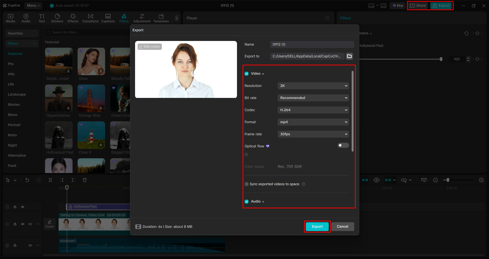Open the Transitions panel
Screen dimensions: 489x259
(90, 18)
